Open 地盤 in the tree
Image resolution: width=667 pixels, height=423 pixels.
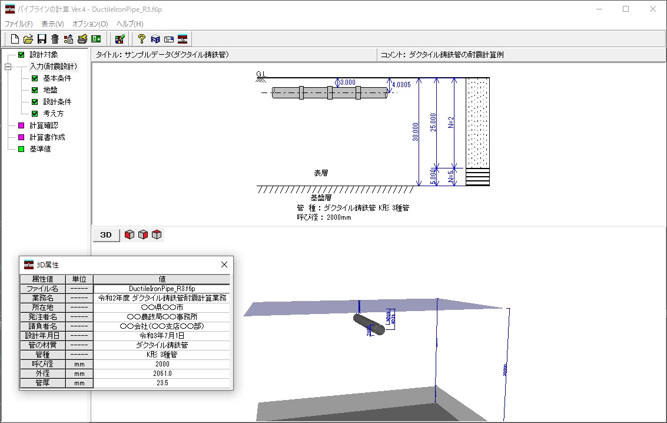click(50, 90)
